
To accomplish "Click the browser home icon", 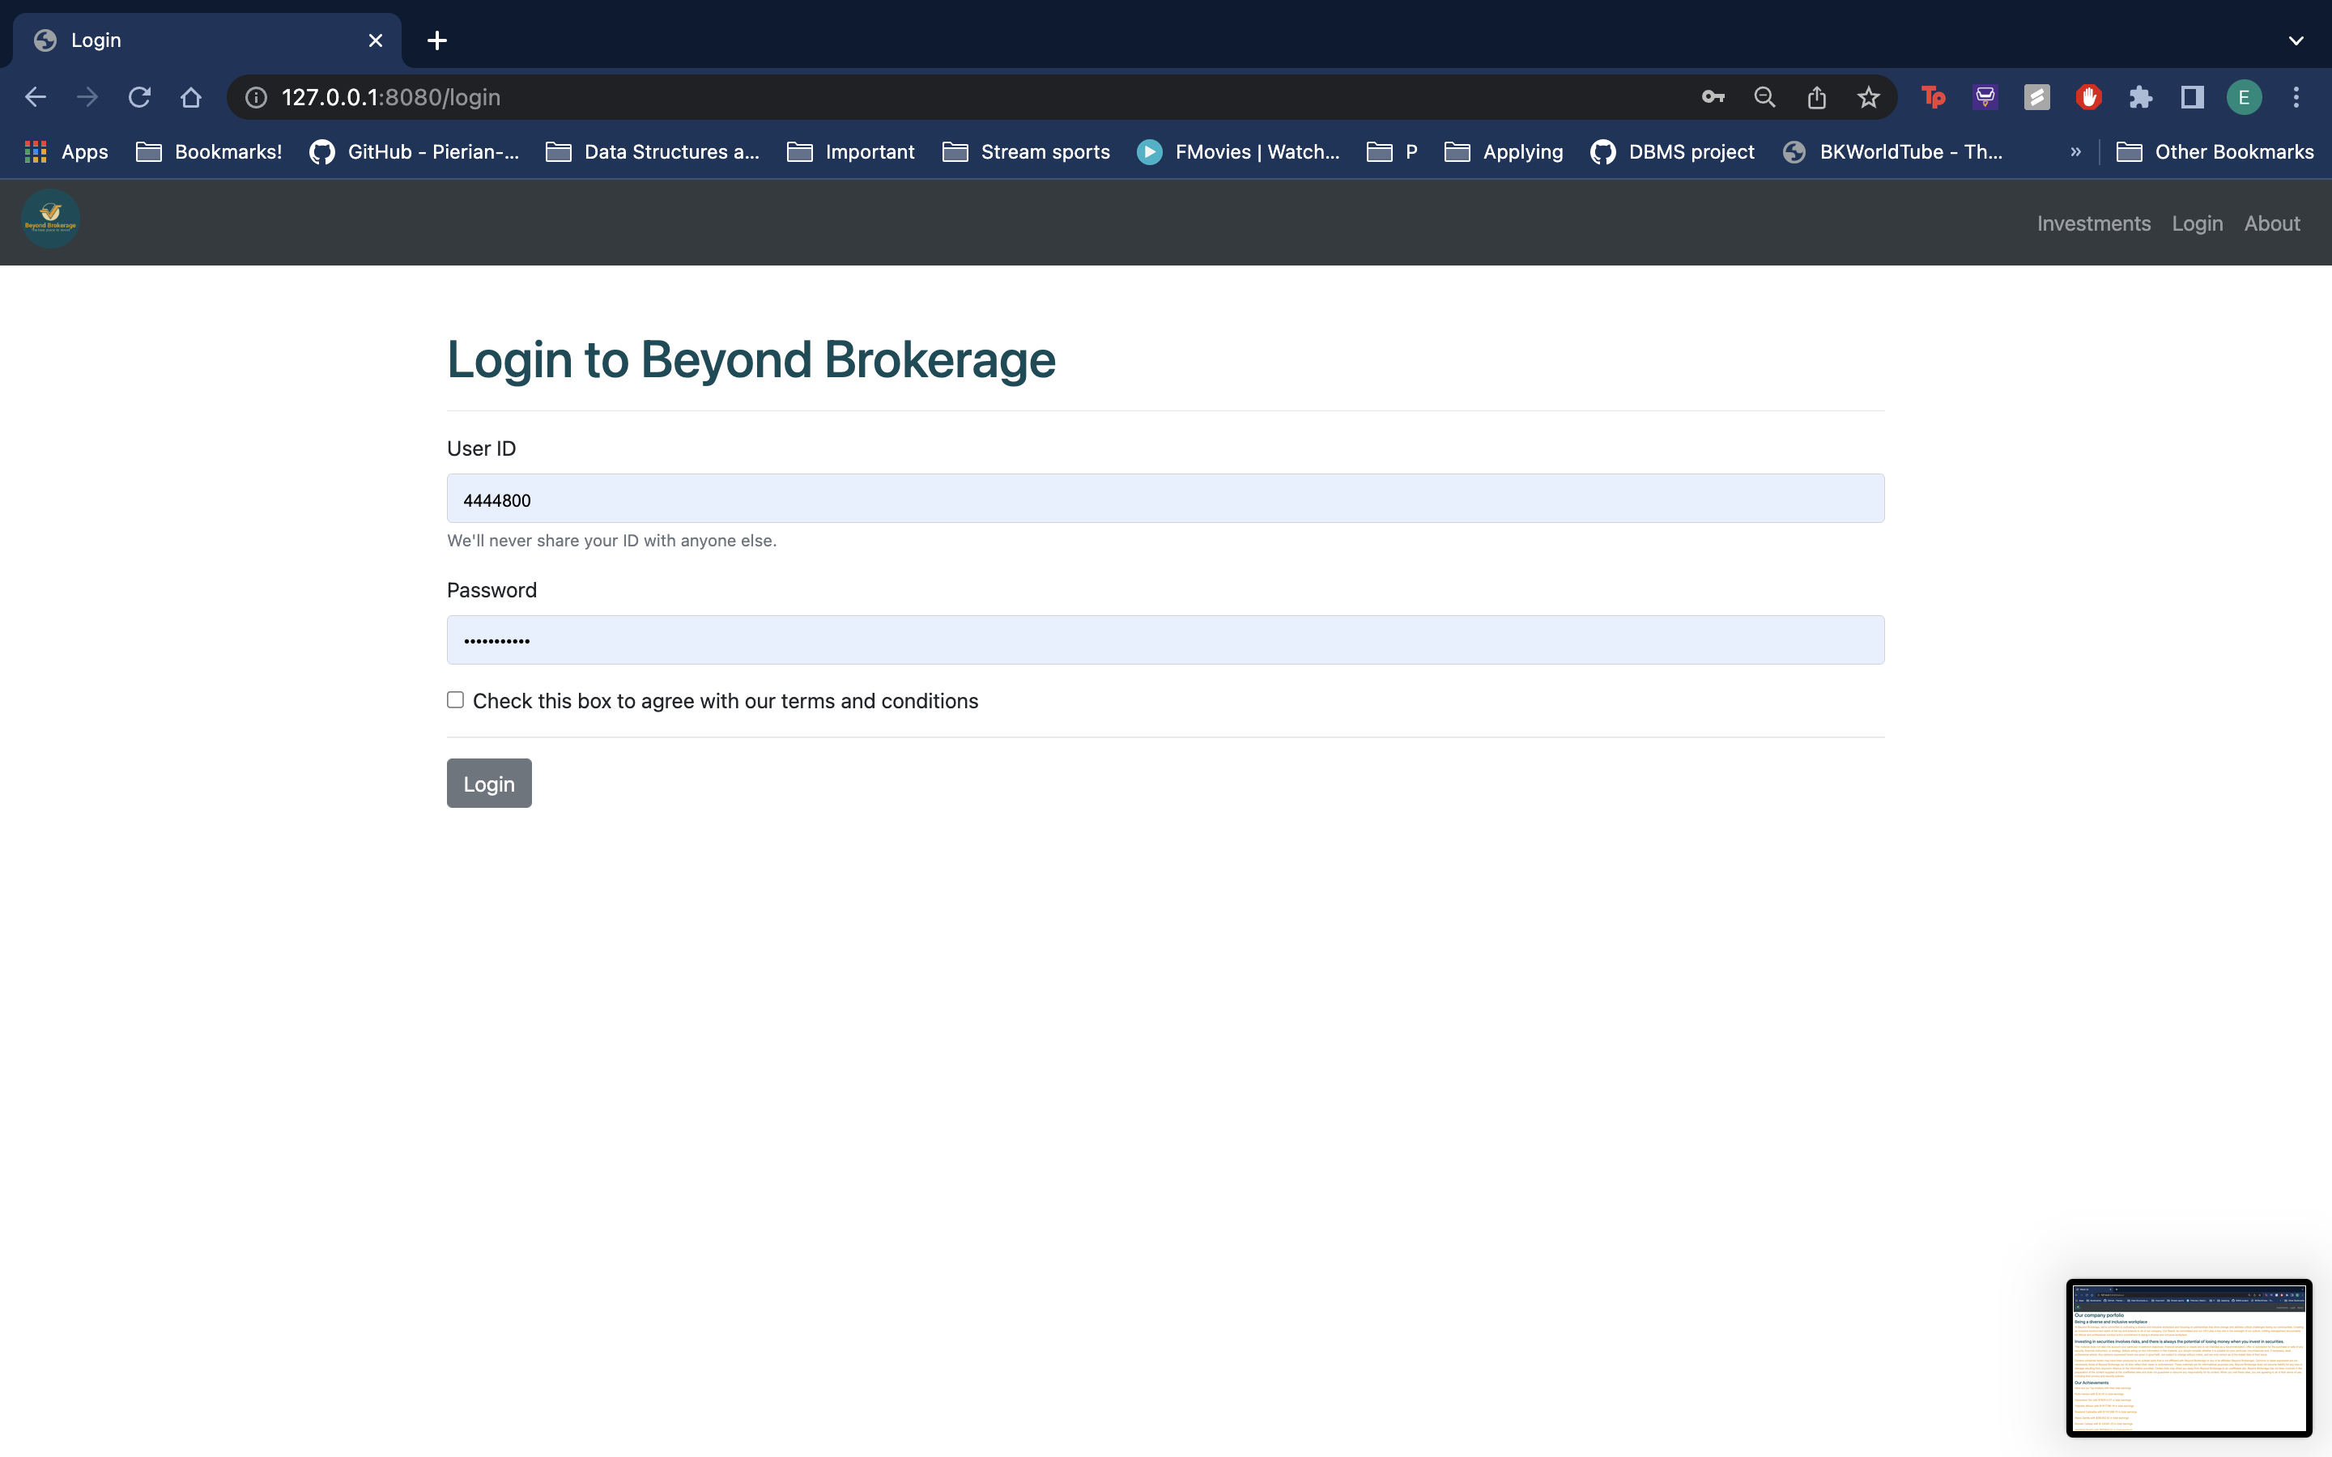I will pos(191,97).
